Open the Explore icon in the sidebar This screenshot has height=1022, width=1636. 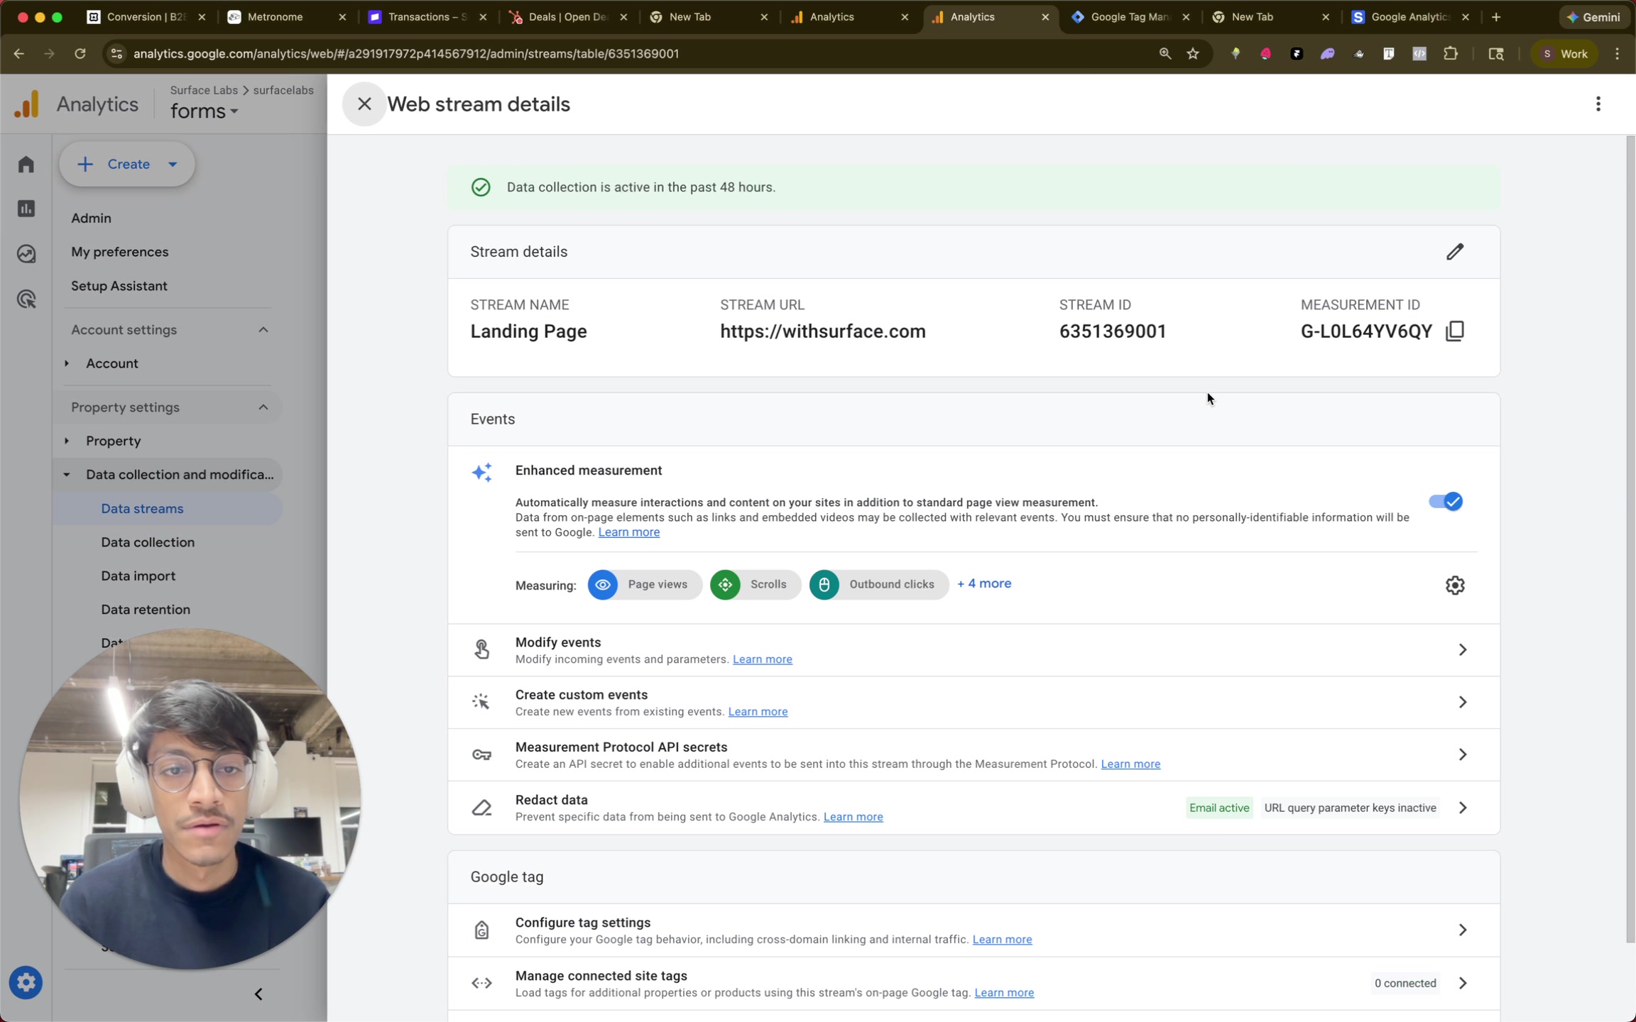(26, 253)
